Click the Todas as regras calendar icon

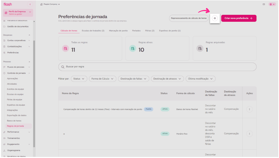point(65,48)
